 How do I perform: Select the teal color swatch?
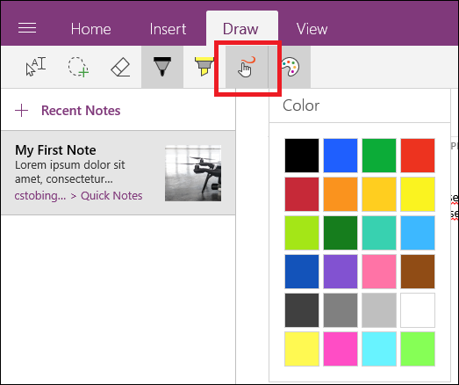[x=379, y=233]
